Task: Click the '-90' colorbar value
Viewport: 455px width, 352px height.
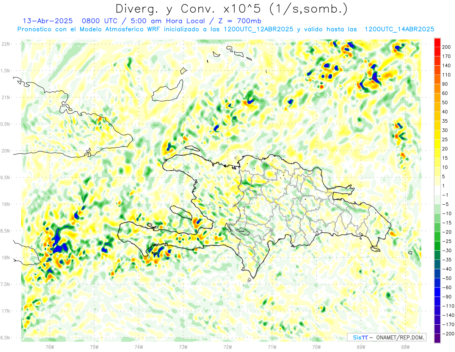Action: [446, 297]
